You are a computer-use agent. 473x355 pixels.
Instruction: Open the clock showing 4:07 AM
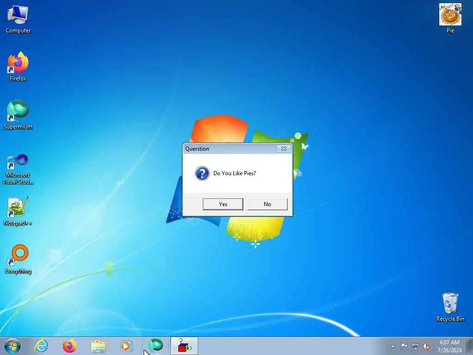coord(449,346)
